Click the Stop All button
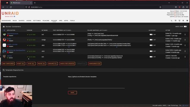The height and width of the screenshot is (107, 190). pos(31,64)
